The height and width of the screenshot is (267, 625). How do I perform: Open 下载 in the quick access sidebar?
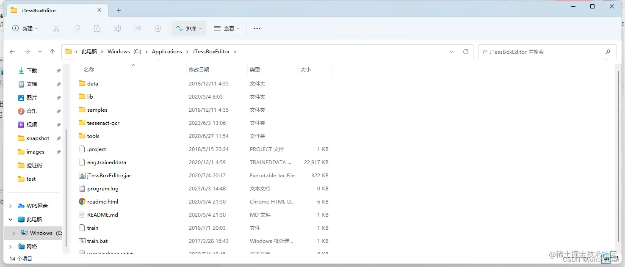[x=31, y=71]
